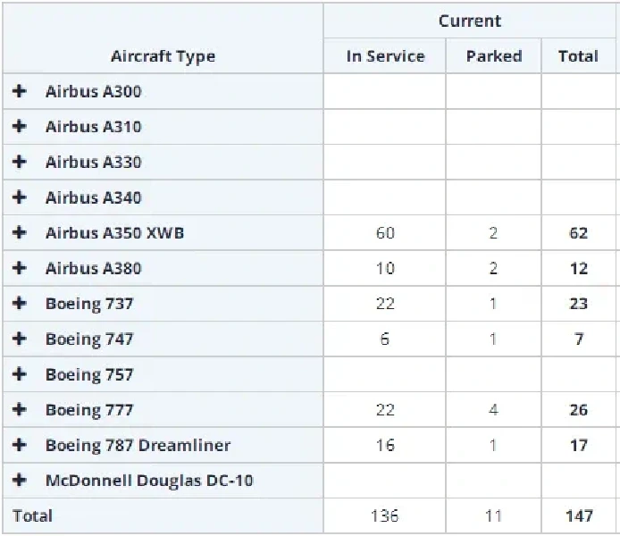Expand the Airbus A310 row
This screenshot has width=620, height=536.
(x=20, y=127)
